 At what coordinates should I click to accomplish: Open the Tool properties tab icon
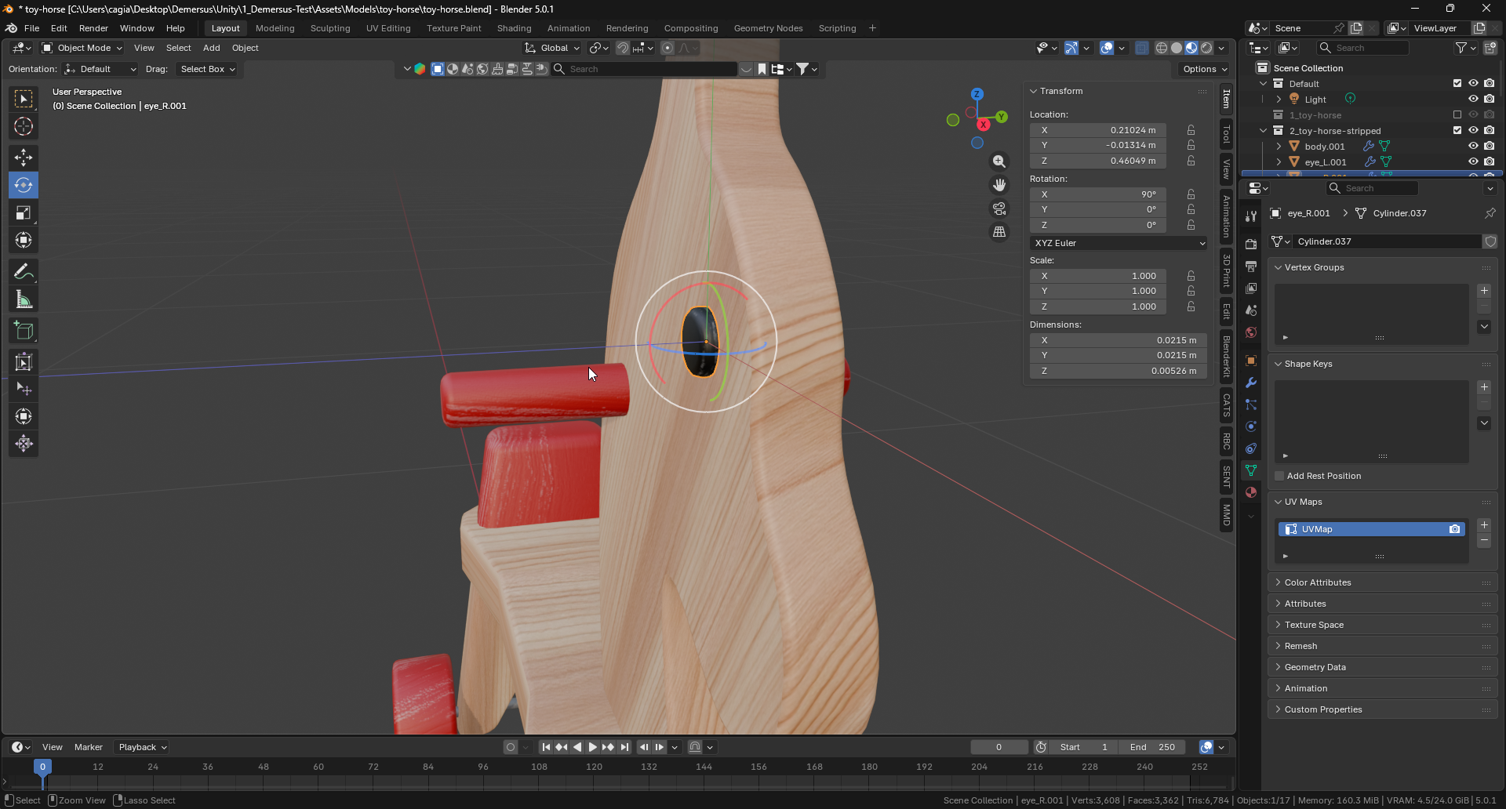[1251, 216]
